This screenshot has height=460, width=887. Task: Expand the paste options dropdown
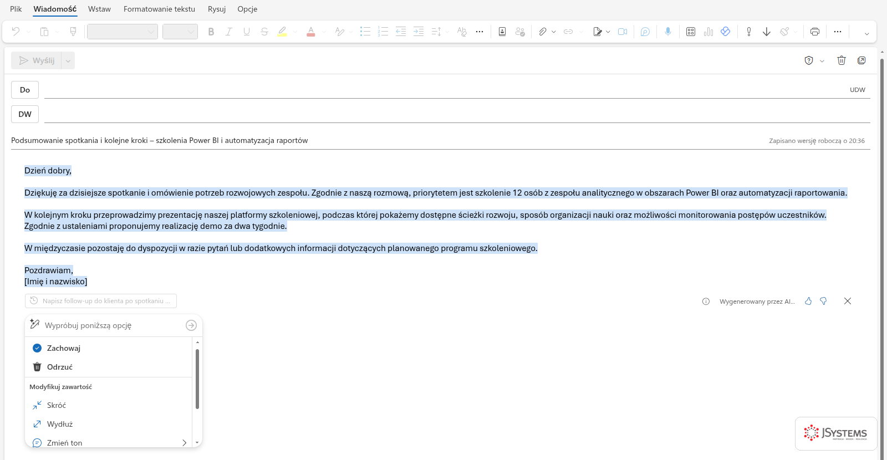[57, 32]
